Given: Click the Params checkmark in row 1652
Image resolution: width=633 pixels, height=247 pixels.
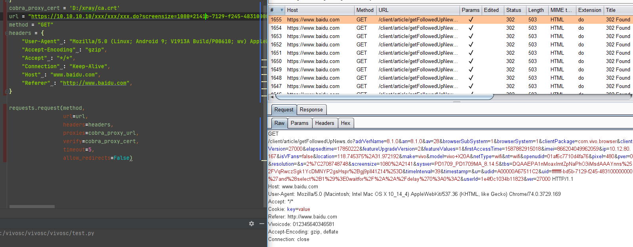Looking at the screenshot, I should pyautogui.click(x=471, y=44).
